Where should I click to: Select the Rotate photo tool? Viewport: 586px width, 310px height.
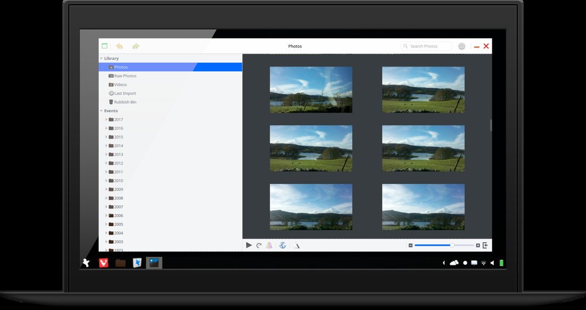click(x=259, y=245)
